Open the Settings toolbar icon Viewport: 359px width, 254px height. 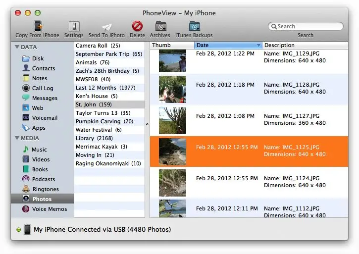click(x=74, y=26)
